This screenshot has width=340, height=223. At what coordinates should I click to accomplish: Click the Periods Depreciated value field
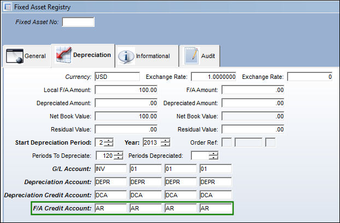200,156
